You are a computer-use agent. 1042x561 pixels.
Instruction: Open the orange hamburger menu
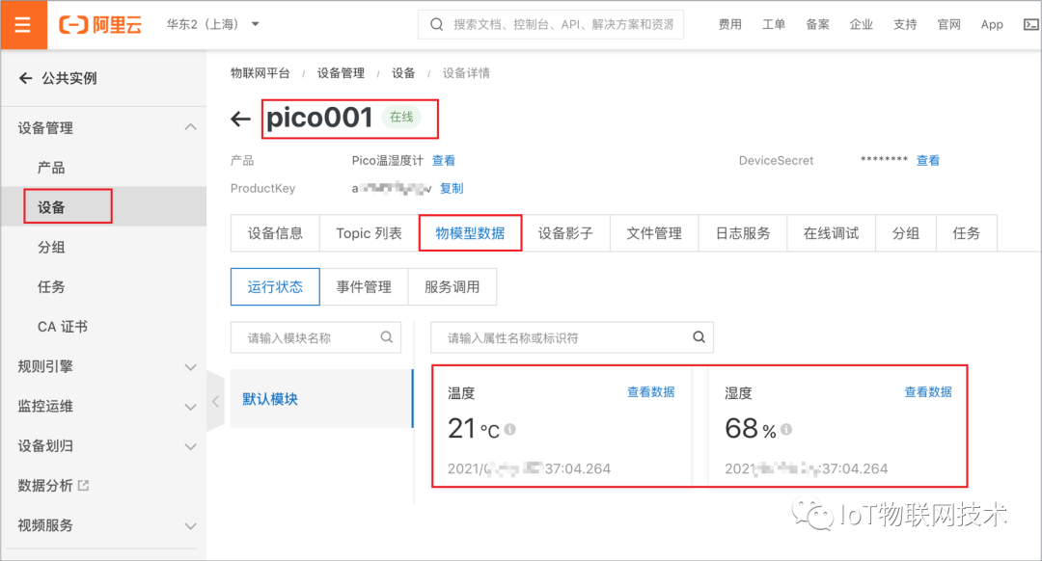click(x=23, y=24)
